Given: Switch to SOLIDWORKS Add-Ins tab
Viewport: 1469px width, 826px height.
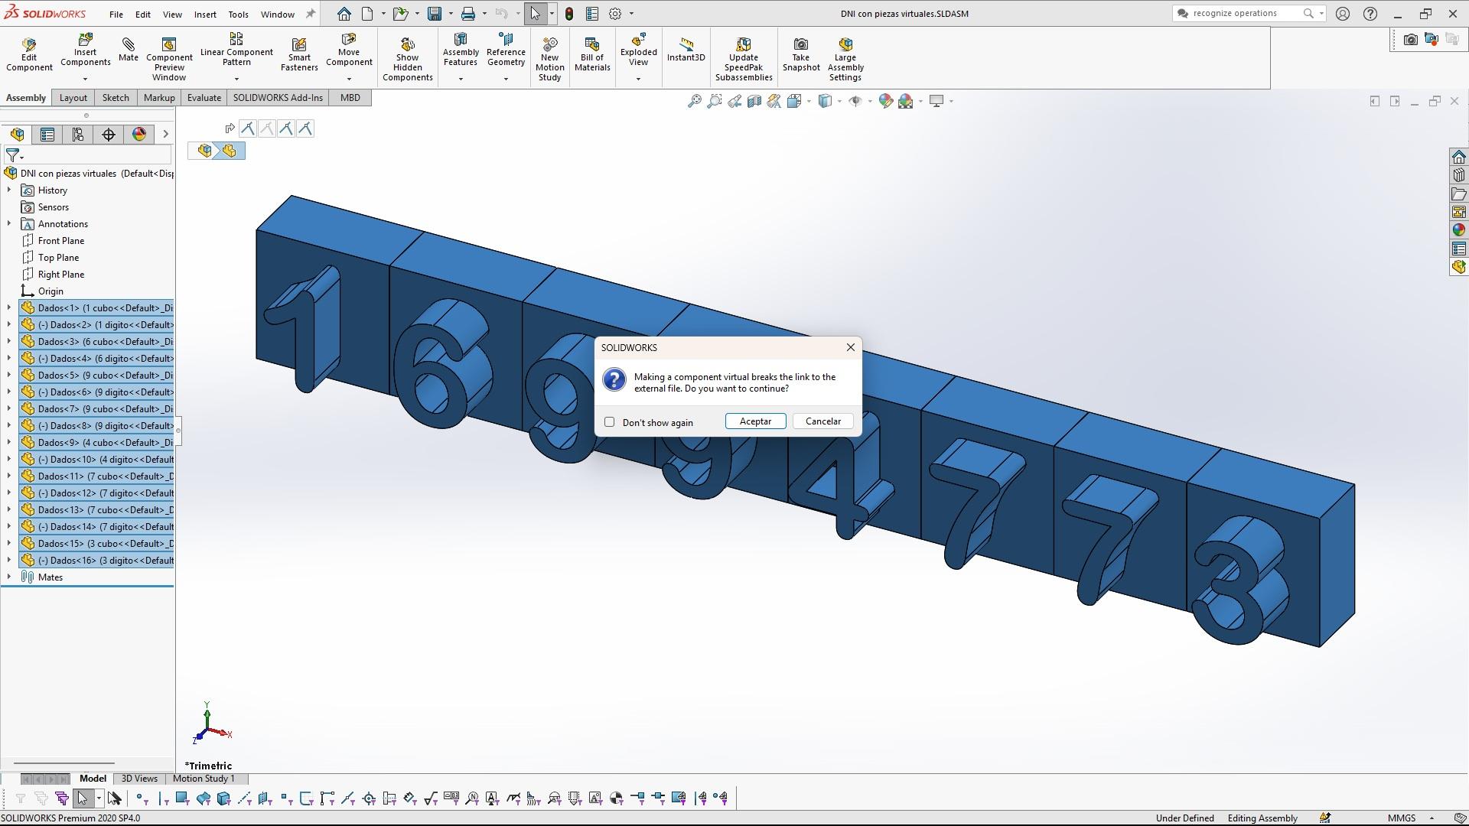Looking at the screenshot, I should (x=278, y=97).
